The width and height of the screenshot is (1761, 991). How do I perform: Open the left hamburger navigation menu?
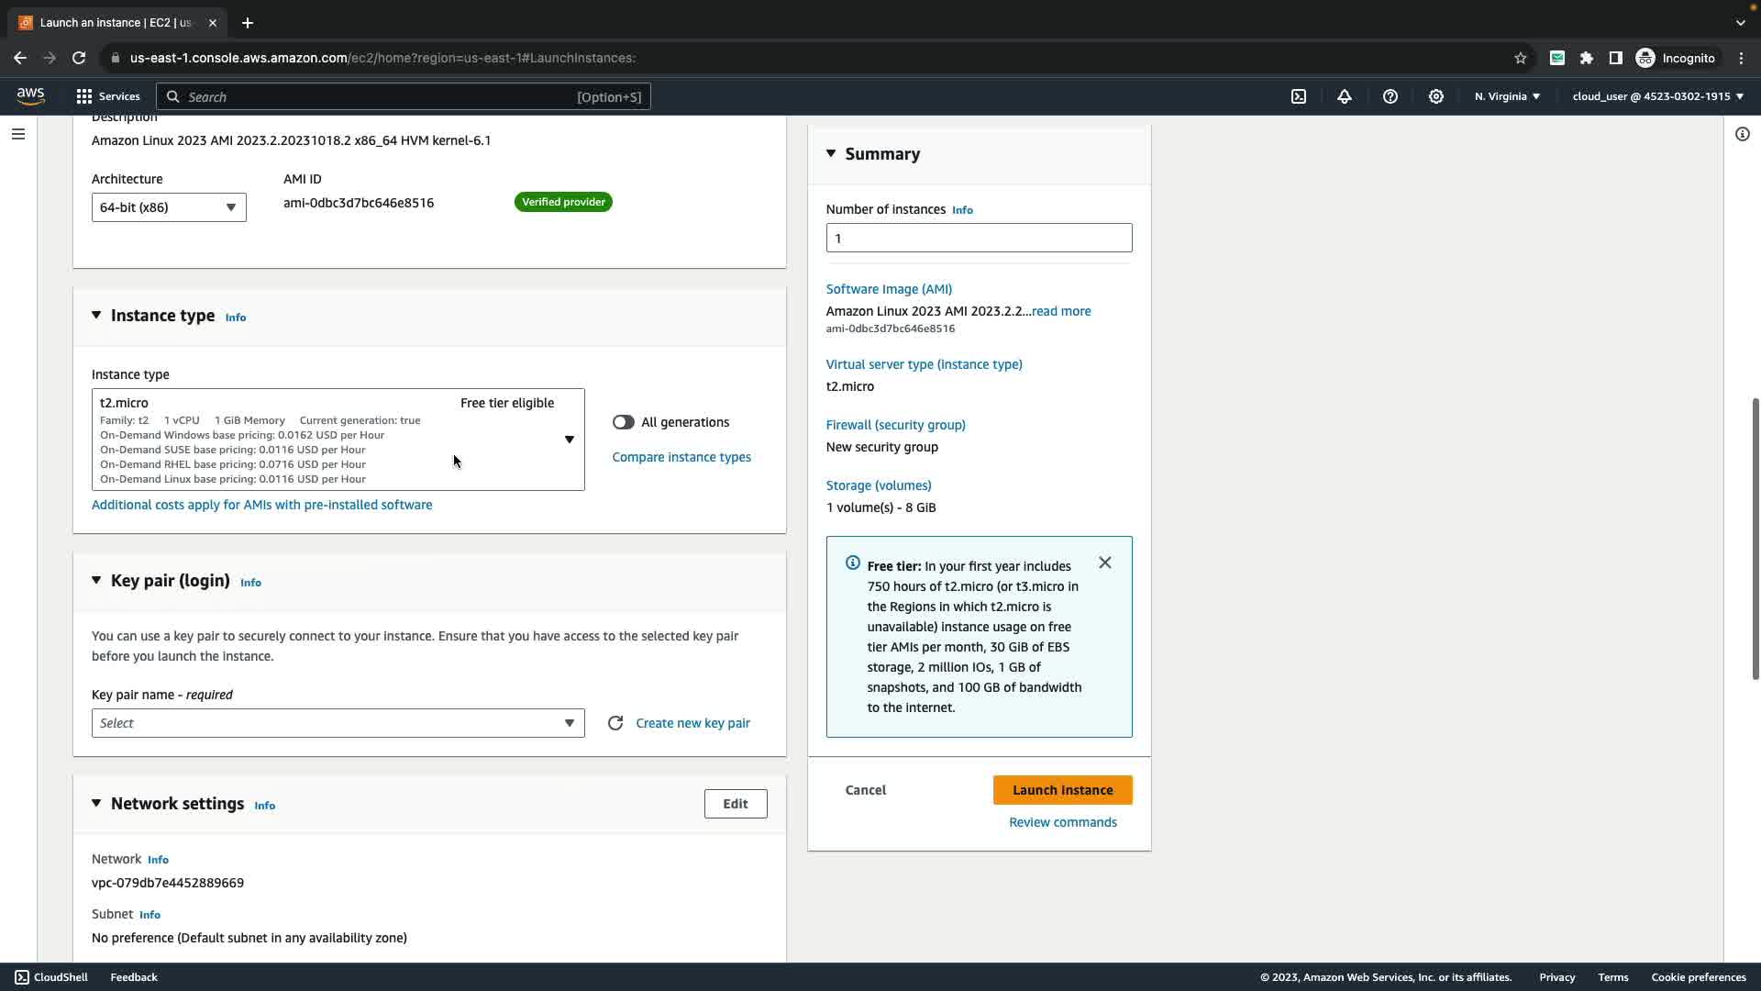18,134
